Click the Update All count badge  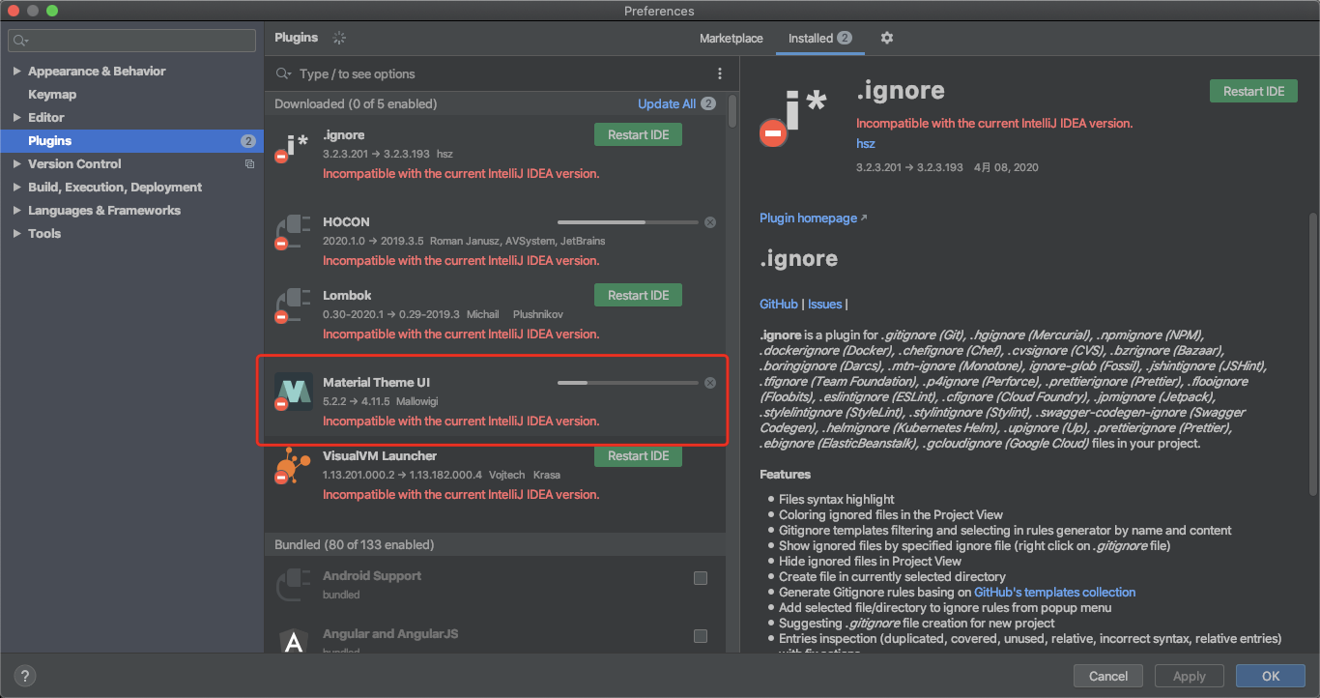pyautogui.click(x=708, y=103)
